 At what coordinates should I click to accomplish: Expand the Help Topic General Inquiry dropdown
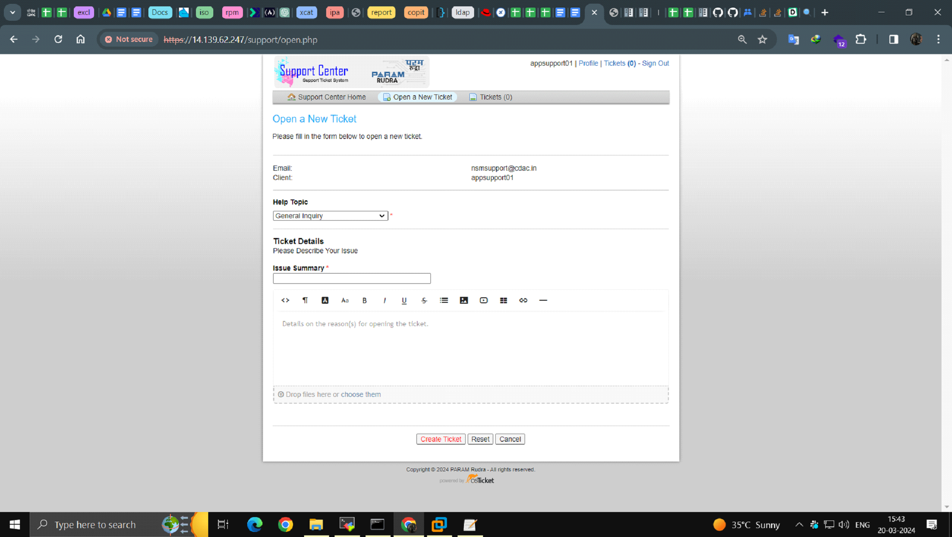330,216
